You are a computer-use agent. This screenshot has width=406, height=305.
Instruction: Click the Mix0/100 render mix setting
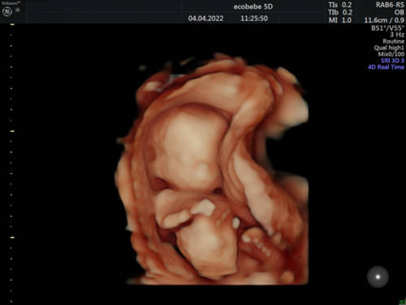(x=391, y=54)
